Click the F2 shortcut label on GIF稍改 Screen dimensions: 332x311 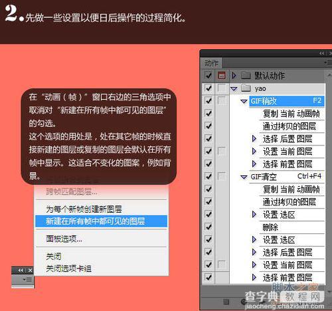[x=317, y=100]
